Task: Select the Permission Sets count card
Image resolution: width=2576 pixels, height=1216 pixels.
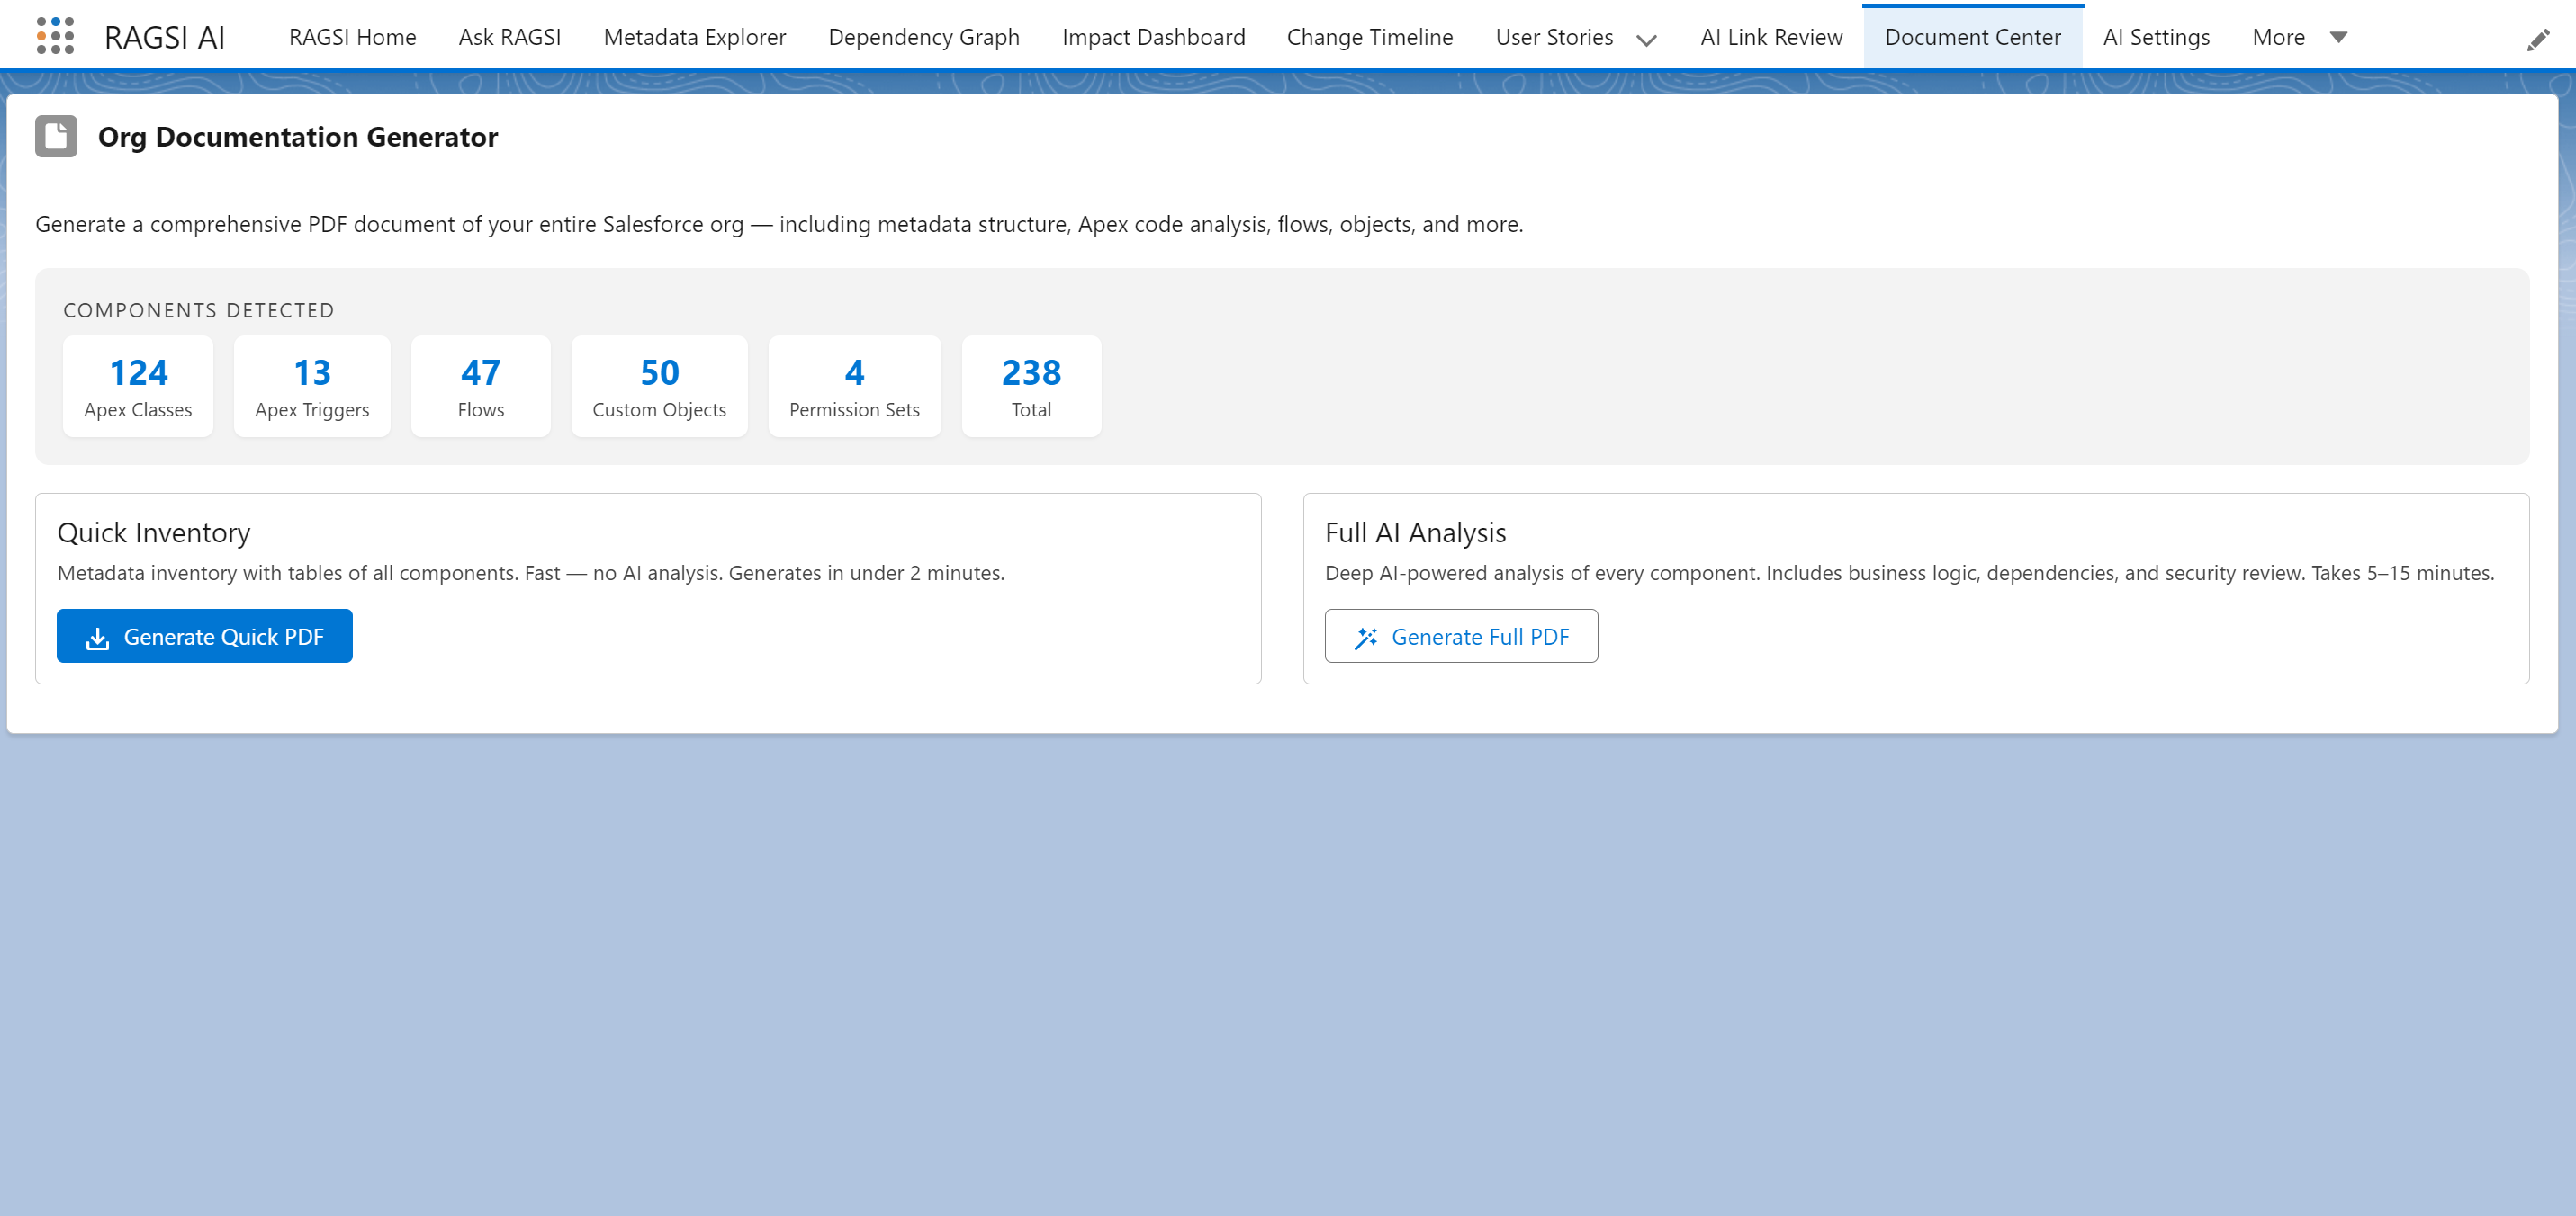Action: tap(854, 386)
